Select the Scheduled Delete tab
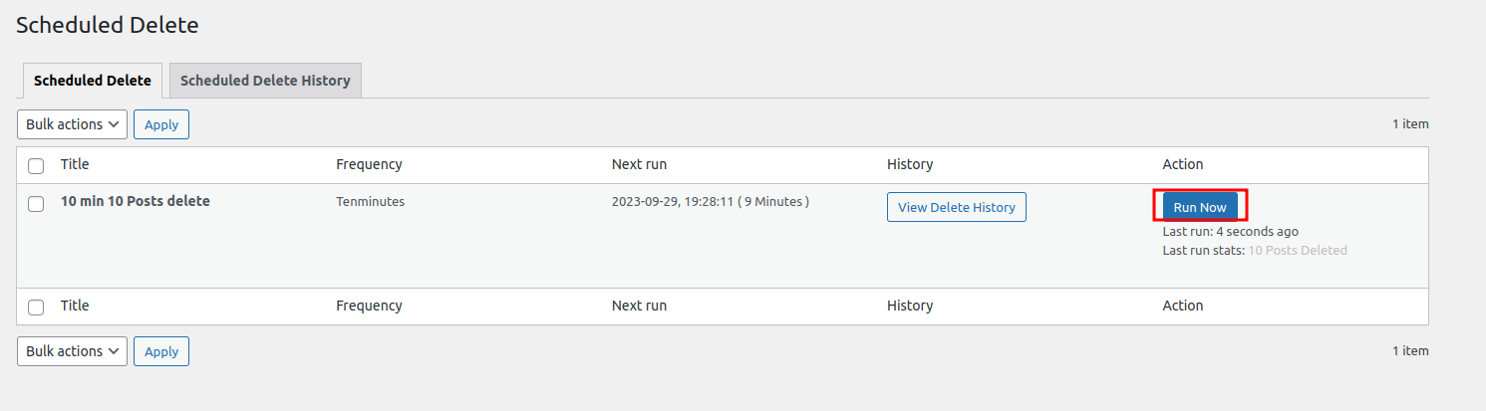Screen dimensions: 1486x411 [93, 81]
